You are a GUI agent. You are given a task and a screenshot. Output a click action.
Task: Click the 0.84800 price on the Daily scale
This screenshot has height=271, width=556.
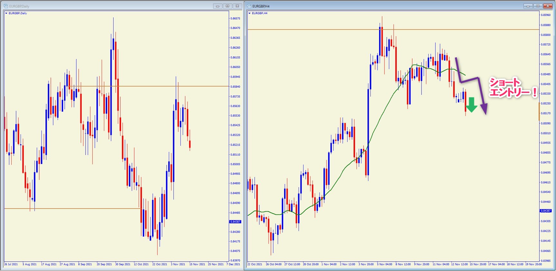coord(236,183)
